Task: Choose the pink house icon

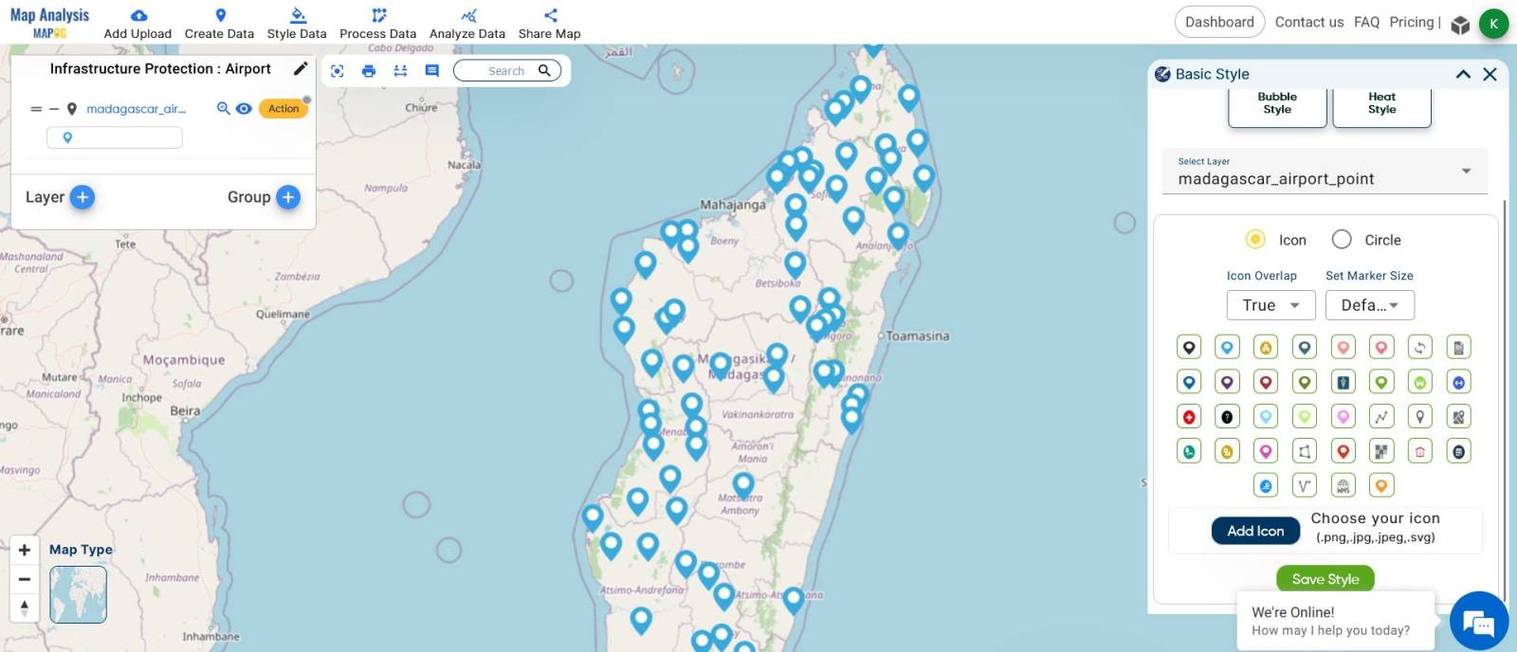Action: 1420,451
